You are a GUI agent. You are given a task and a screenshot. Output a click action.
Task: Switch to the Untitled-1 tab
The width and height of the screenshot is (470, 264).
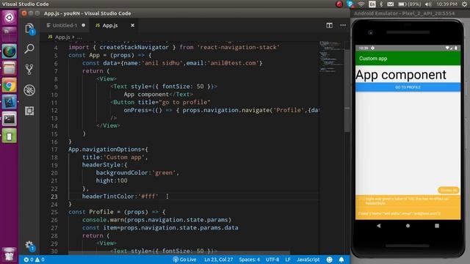click(65, 26)
